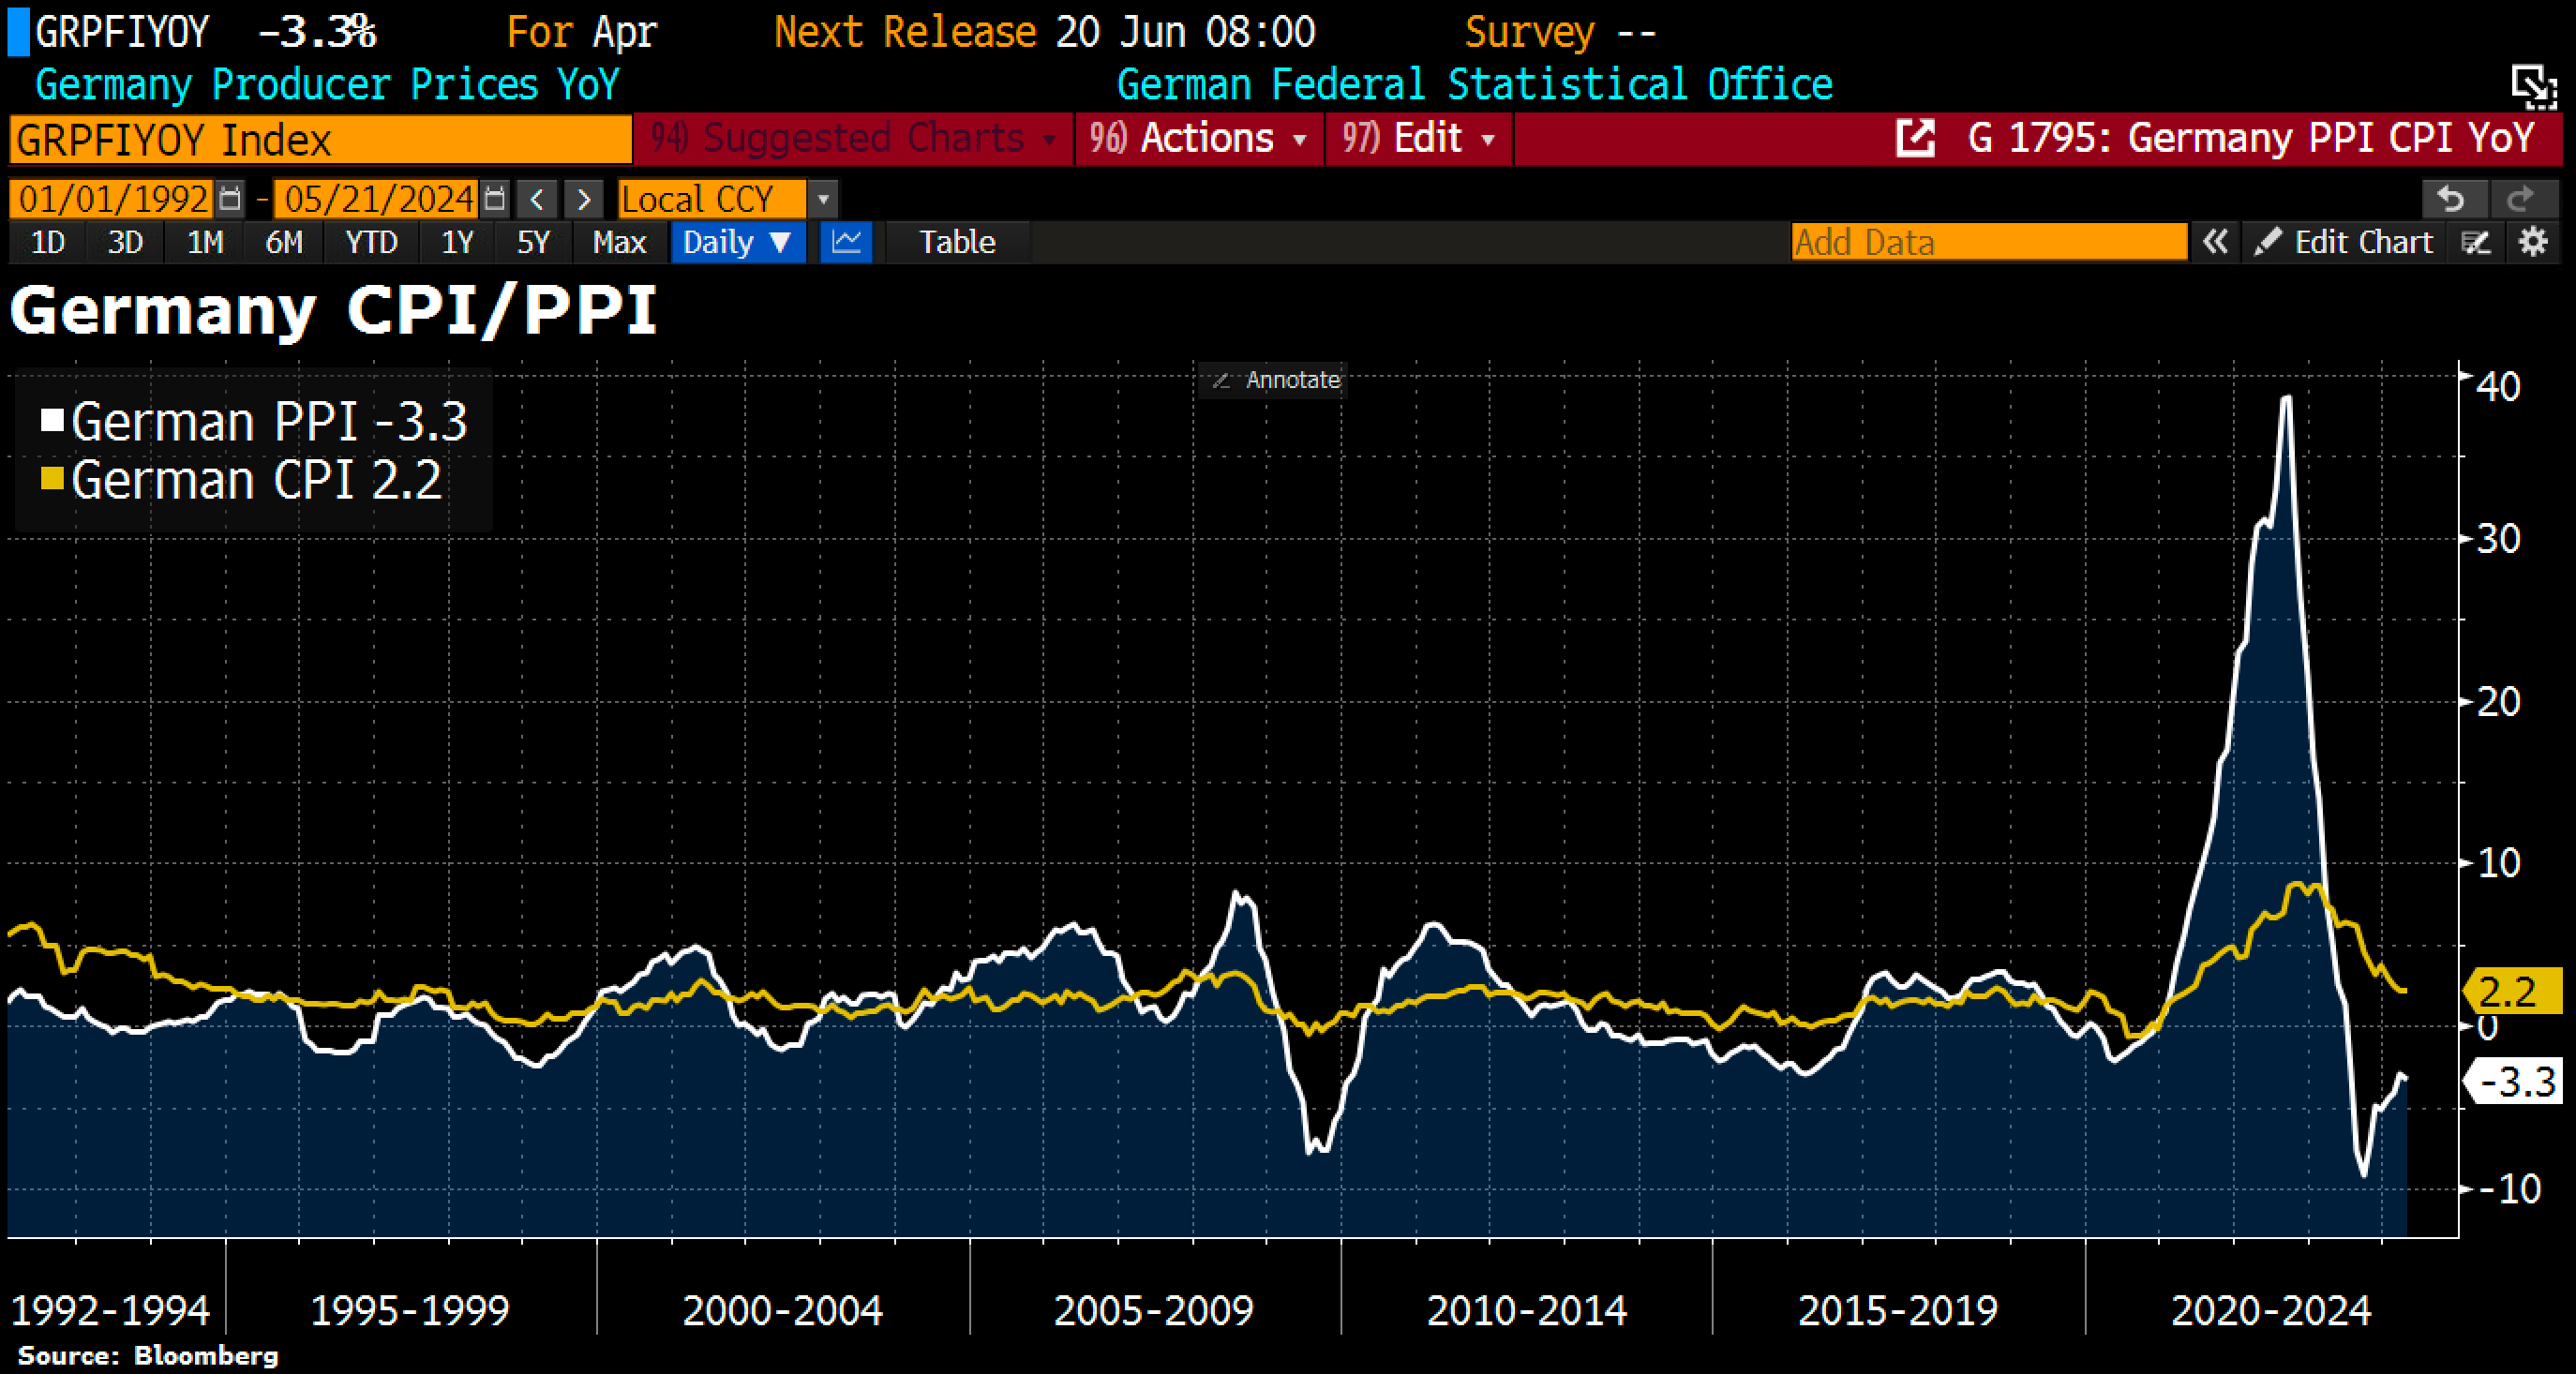Select the 5Y time range tab
The image size is (2576, 1374).
click(533, 242)
